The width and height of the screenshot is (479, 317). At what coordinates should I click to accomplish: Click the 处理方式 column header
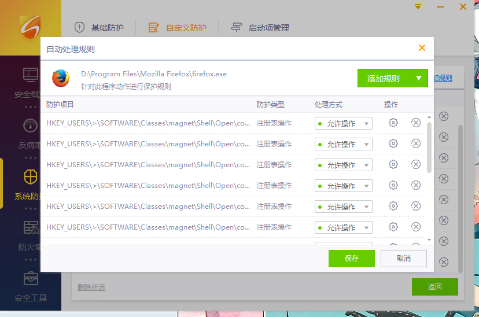pyautogui.click(x=329, y=105)
